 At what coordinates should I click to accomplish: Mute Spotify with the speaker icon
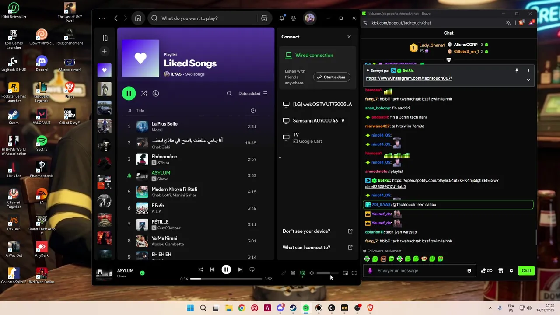(311, 273)
